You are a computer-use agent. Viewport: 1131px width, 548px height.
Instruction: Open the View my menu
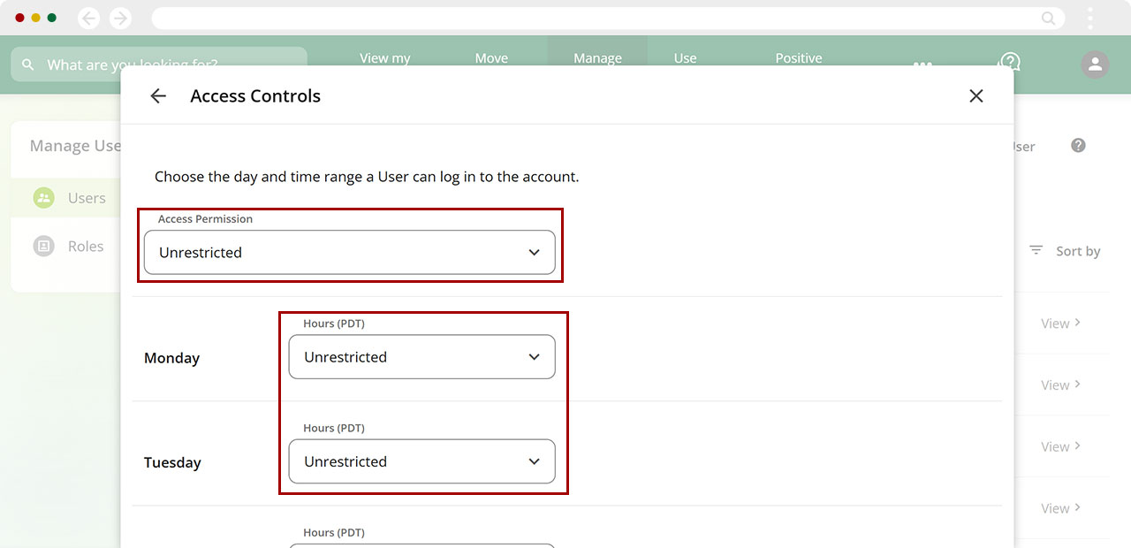click(x=385, y=58)
